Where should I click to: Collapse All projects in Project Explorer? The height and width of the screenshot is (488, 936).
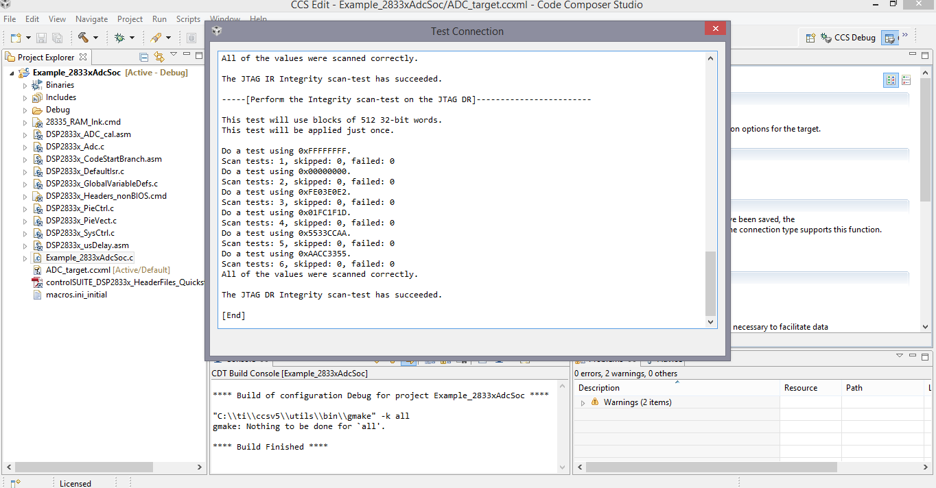point(144,56)
